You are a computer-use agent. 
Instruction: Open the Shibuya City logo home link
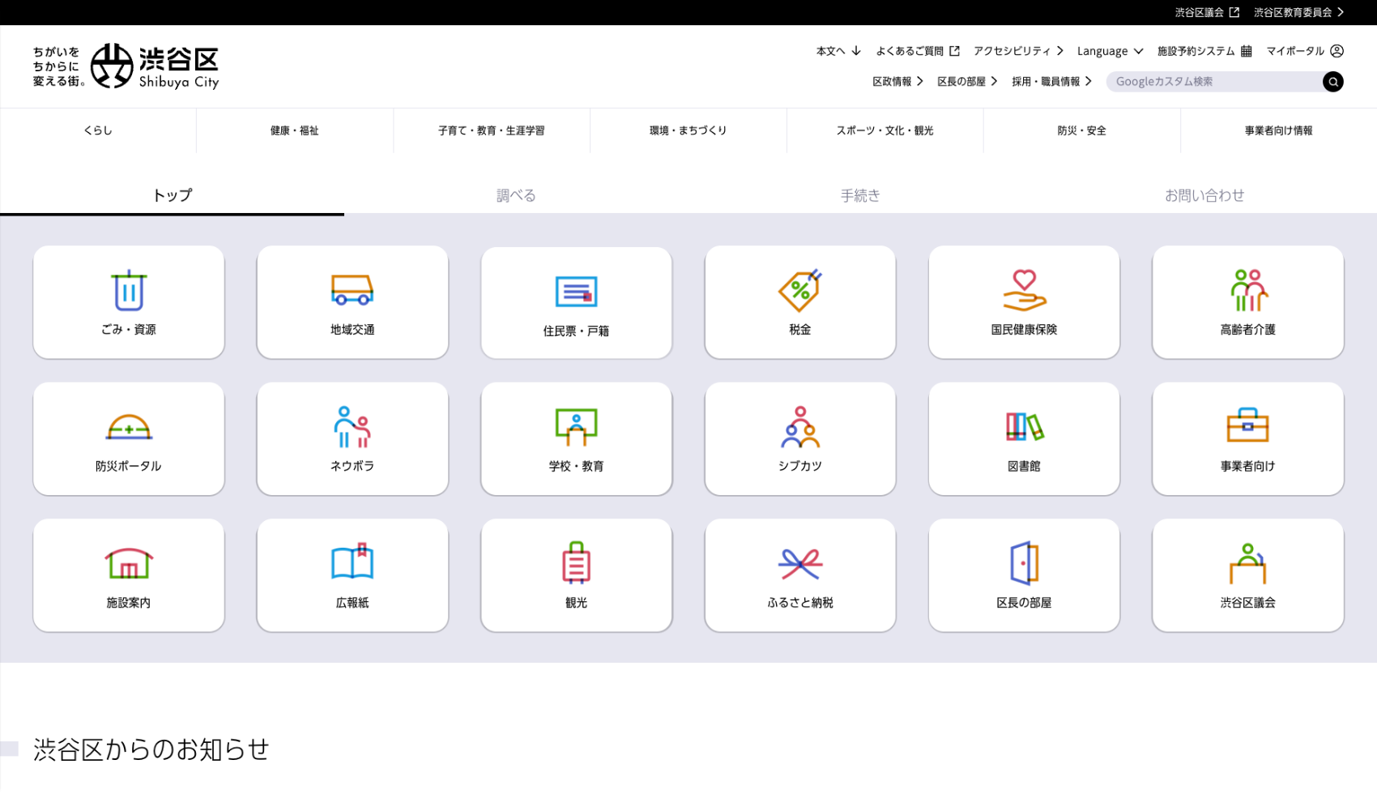coord(126,66)
